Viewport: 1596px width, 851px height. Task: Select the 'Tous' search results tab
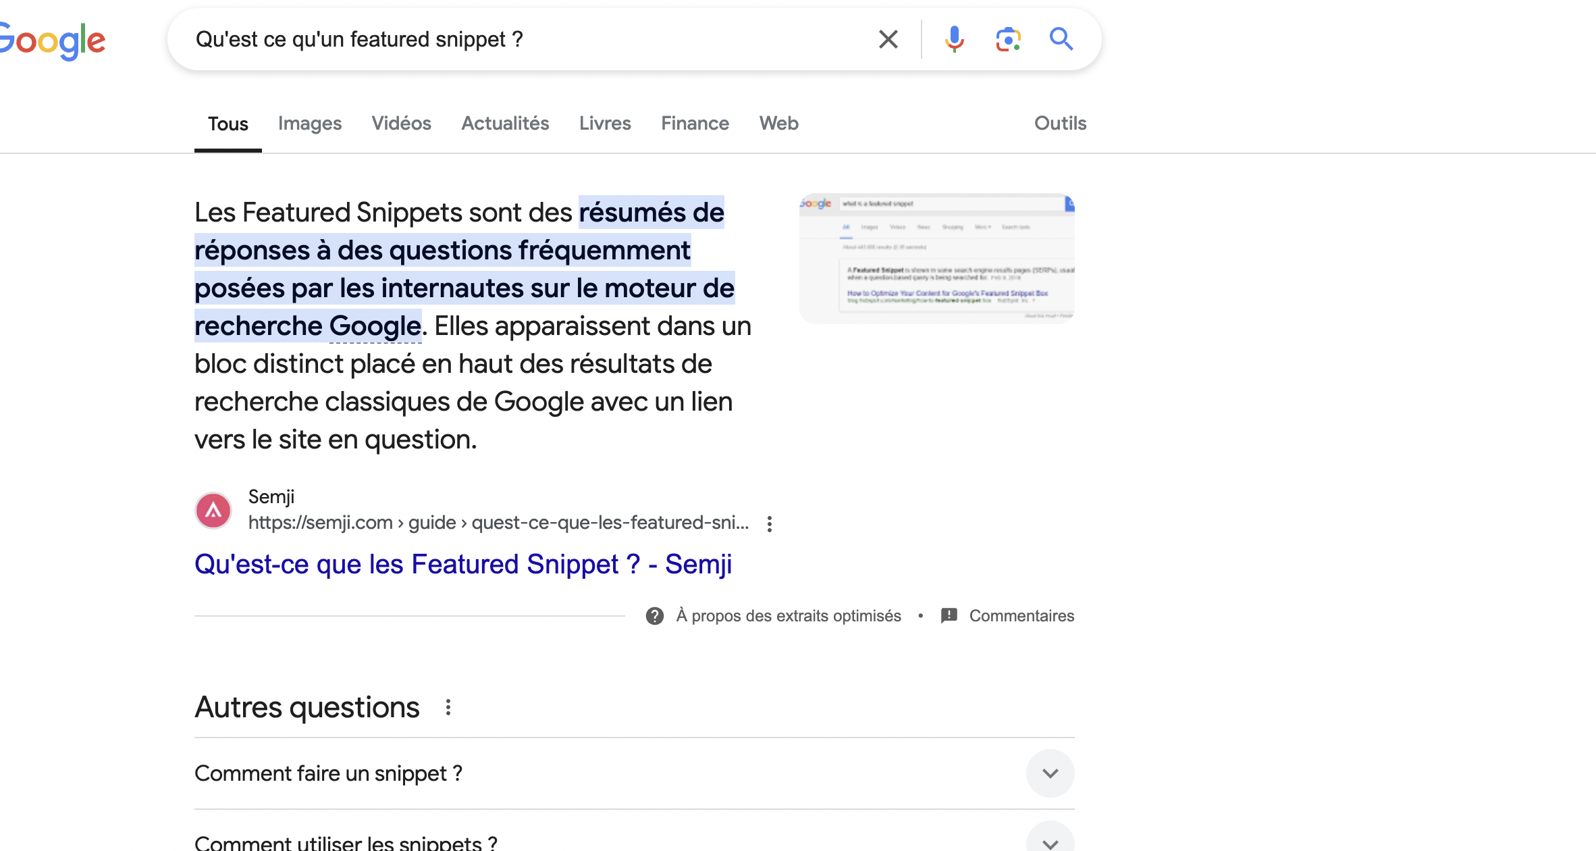(x=227, y=124)
